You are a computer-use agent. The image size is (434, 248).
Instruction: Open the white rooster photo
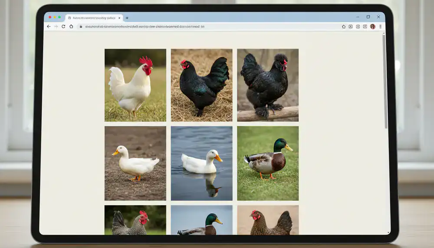135,85
